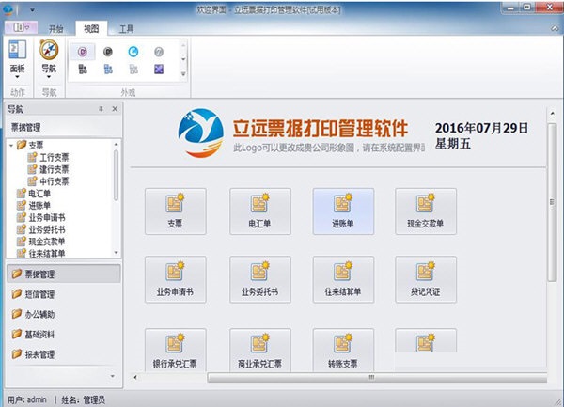Open the highlighted 进账单 large tile
564x407 pixels.
[343, 211]
